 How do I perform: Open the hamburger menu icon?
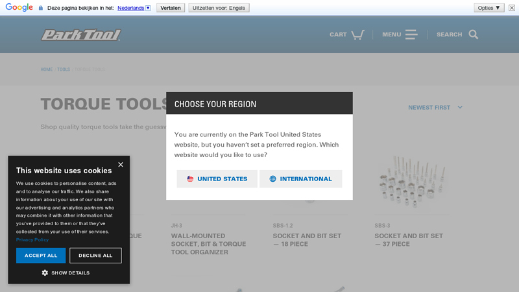coord(411,34)
